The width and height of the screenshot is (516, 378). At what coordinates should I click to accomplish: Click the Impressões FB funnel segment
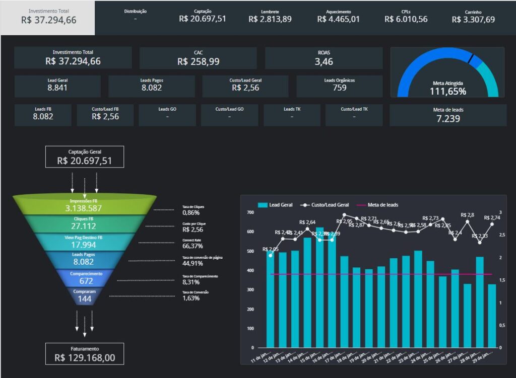coord(84,204)
